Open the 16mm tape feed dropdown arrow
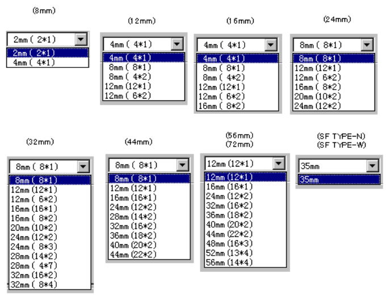The height and width of the screenshot is (298, 391). click(271, 45)
